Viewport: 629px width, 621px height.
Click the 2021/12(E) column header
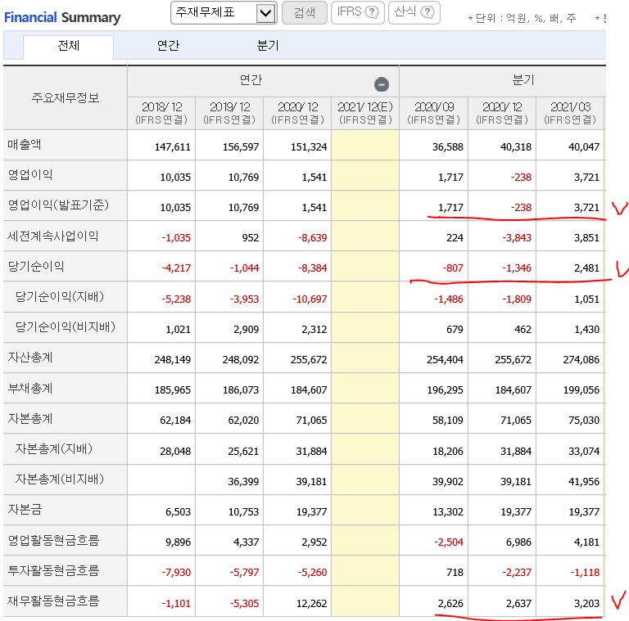pos(365,113)
